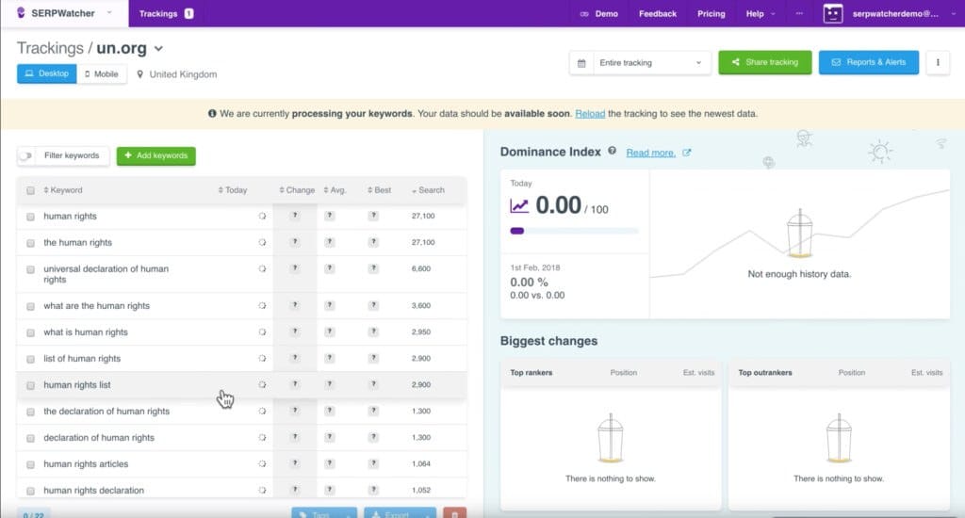
Task: Click spinner icon in 'human rights declaration' row
Action: point(262,491)
